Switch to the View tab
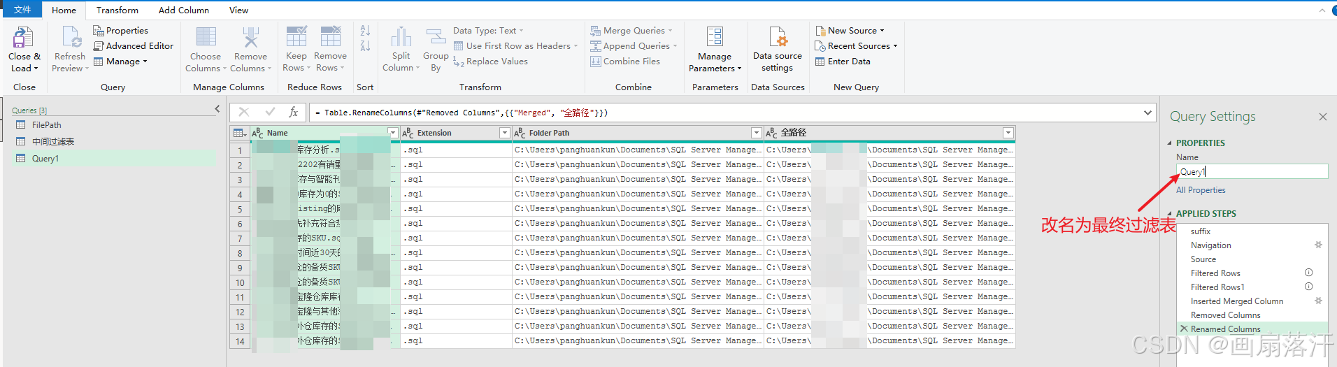 (238, 10)
